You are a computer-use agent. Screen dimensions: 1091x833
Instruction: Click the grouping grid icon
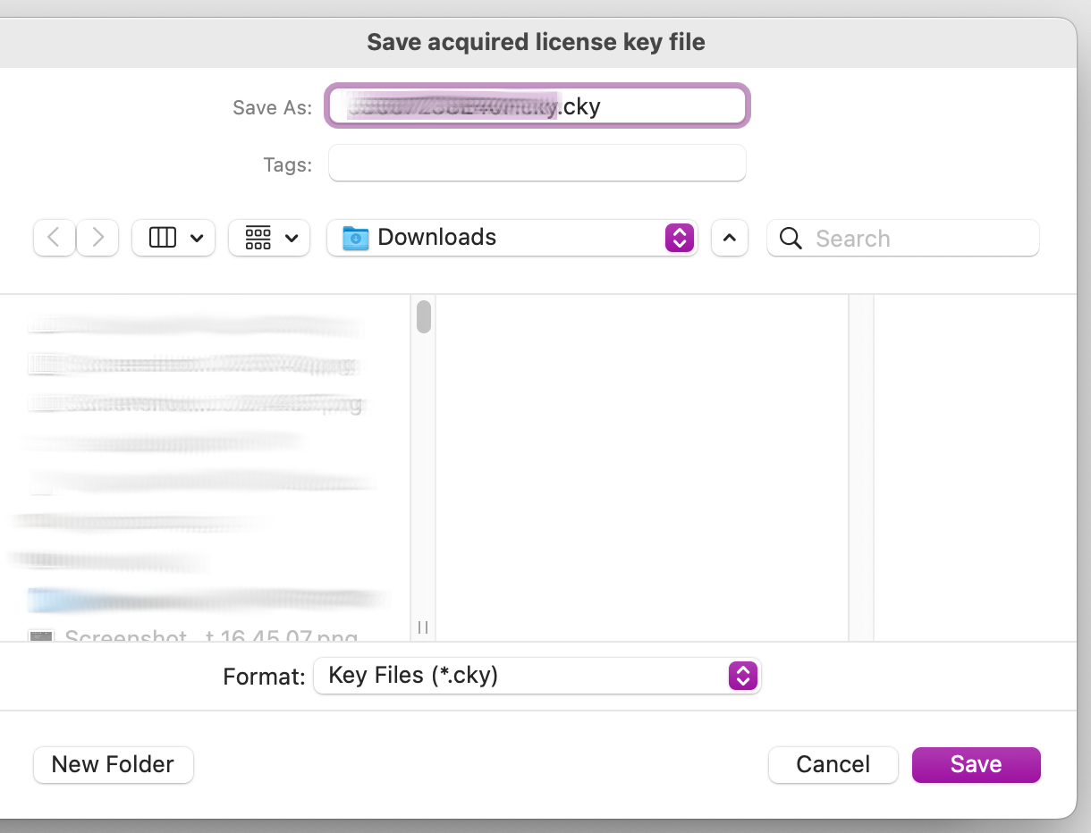(258, 238)
